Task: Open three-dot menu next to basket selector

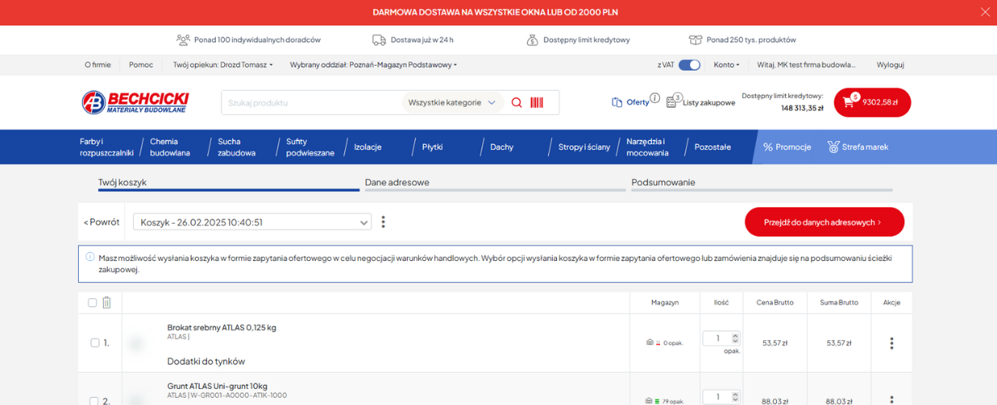Action: coord(383,222)
